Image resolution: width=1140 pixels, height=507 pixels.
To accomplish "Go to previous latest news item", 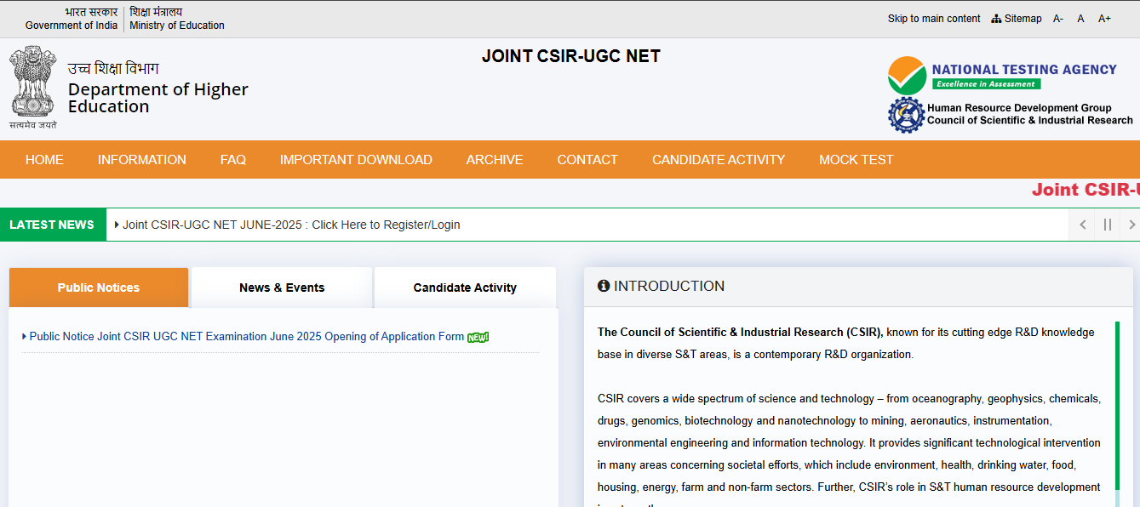I will 1082,225.
